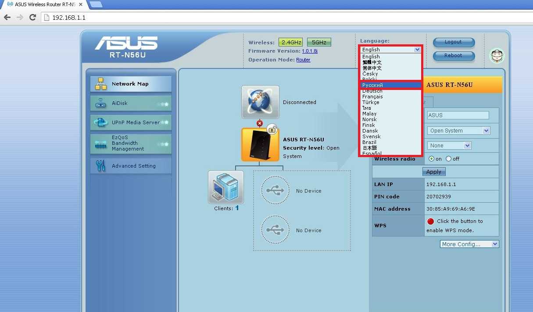This screenshot has height=312, width=533.
Task: Click the Advanced Setting tools icon
Action: (x=101, y=165)
